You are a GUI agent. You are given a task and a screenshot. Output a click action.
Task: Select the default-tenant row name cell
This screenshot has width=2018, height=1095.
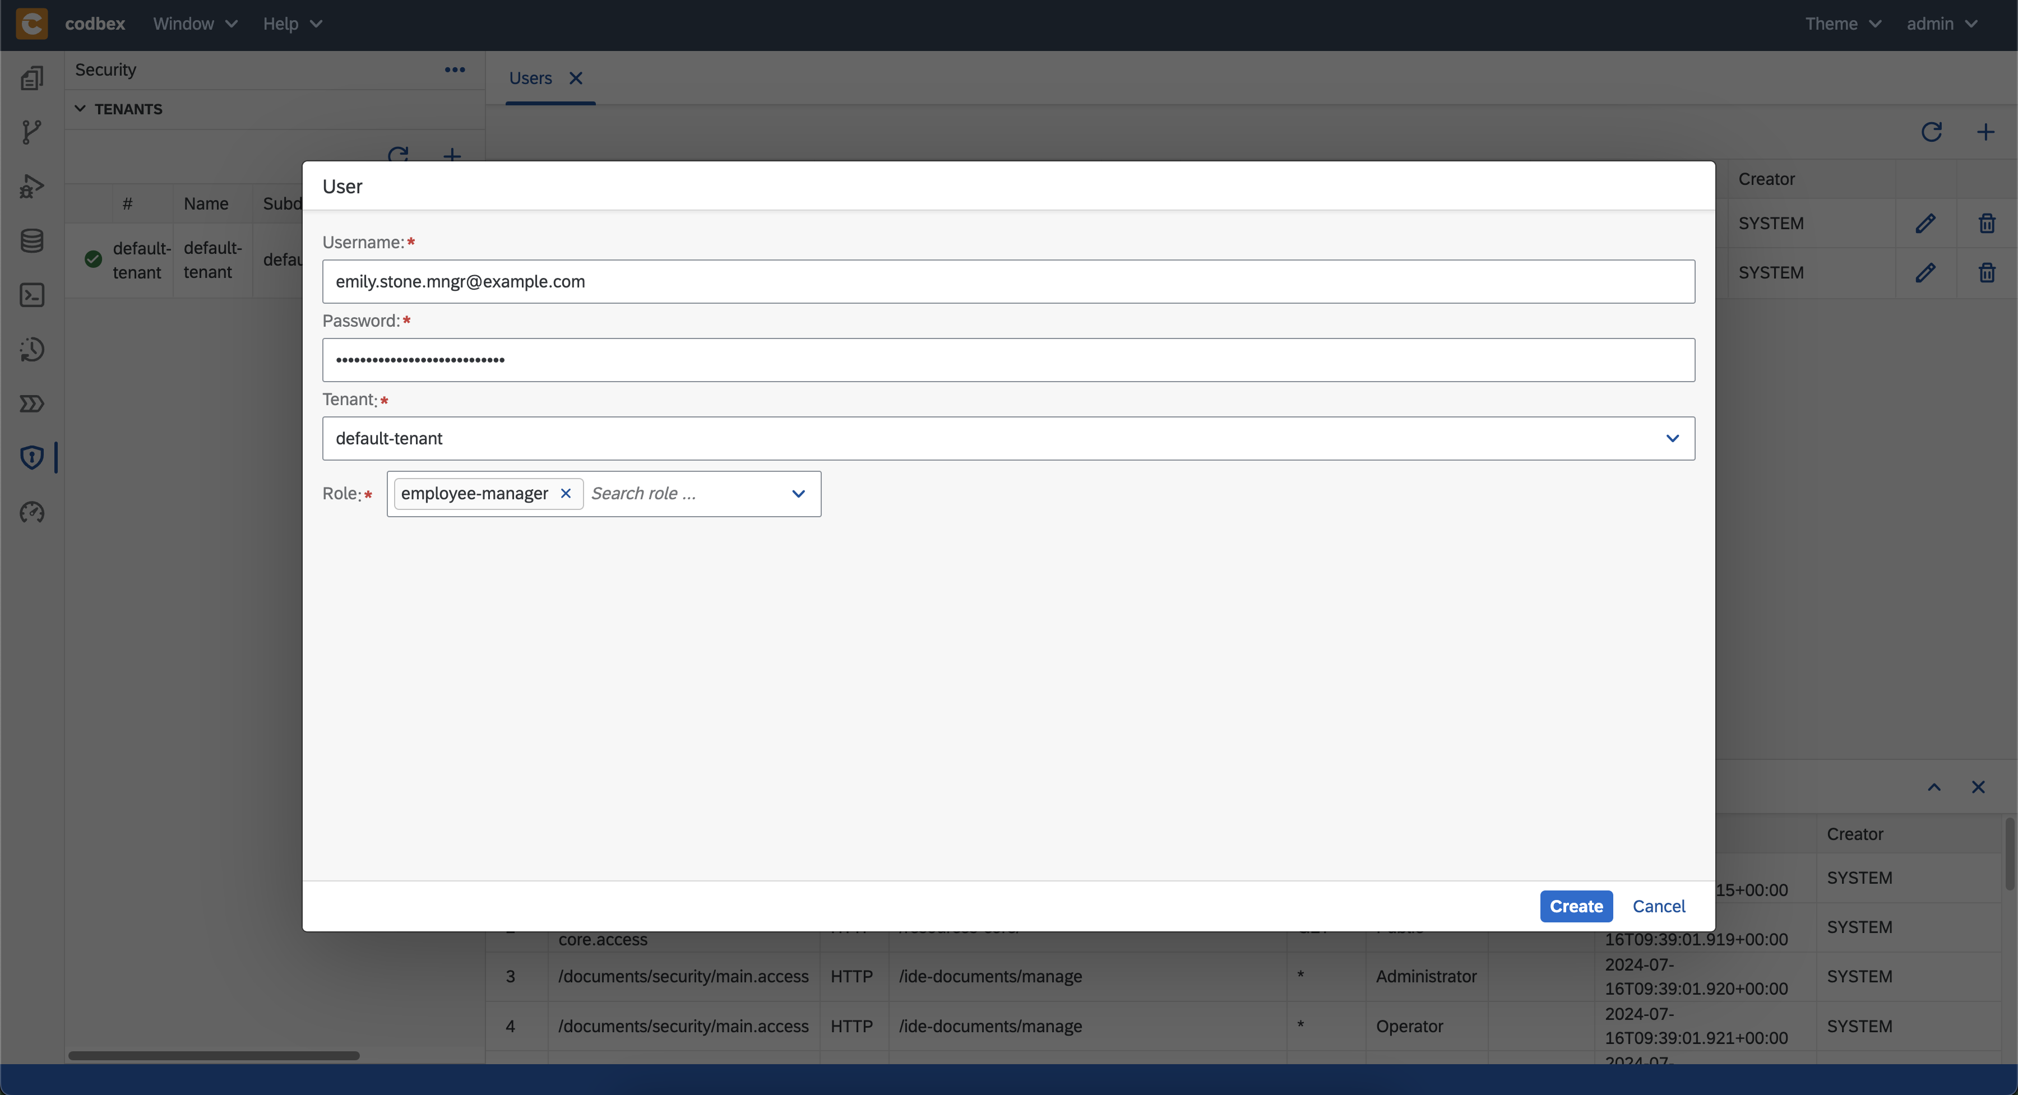click(x=212, y=260)
